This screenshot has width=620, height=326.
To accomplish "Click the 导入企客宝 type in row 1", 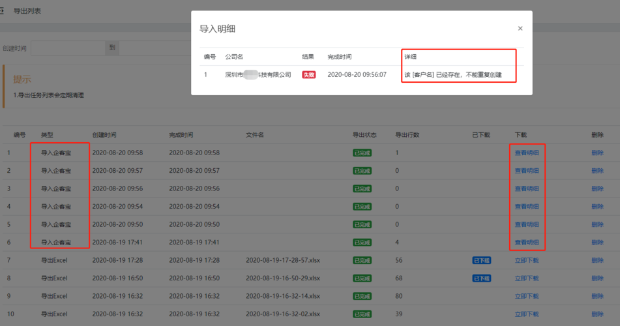I will (56, 153).
